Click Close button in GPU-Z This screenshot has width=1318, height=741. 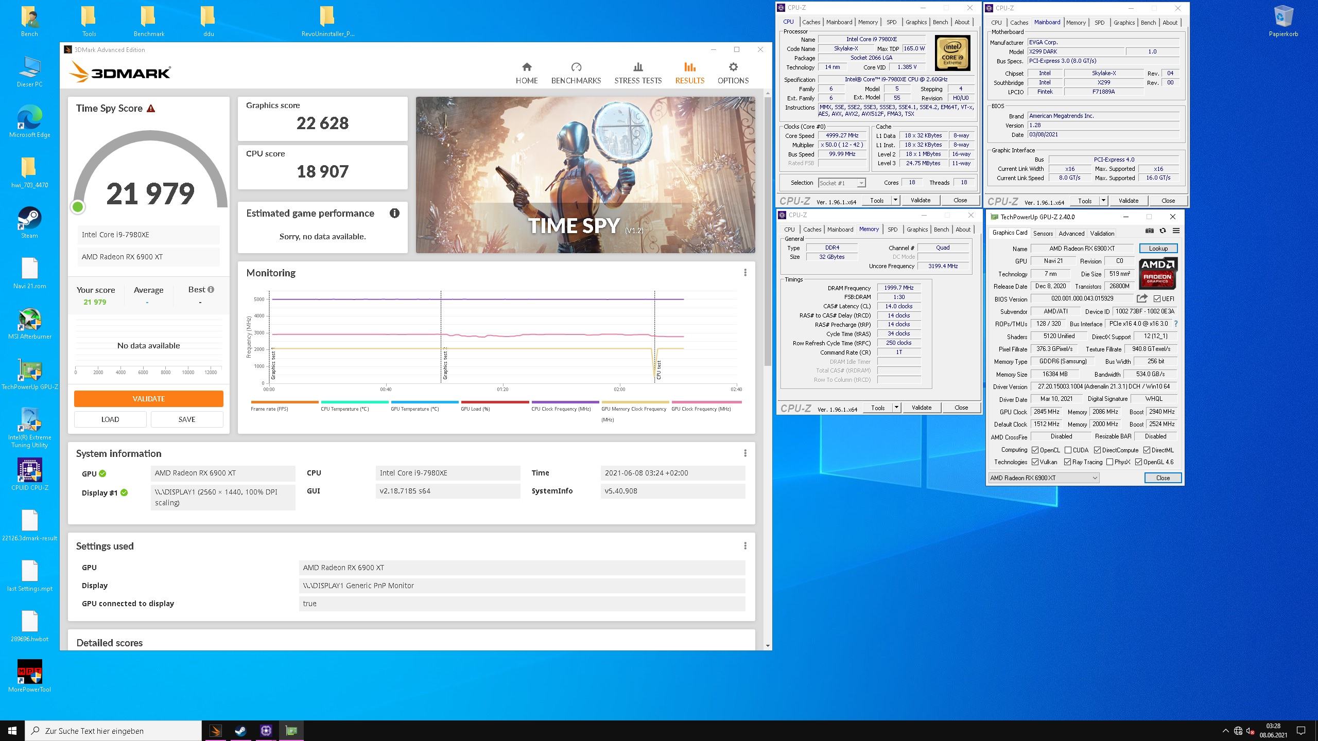(1163, 478)
